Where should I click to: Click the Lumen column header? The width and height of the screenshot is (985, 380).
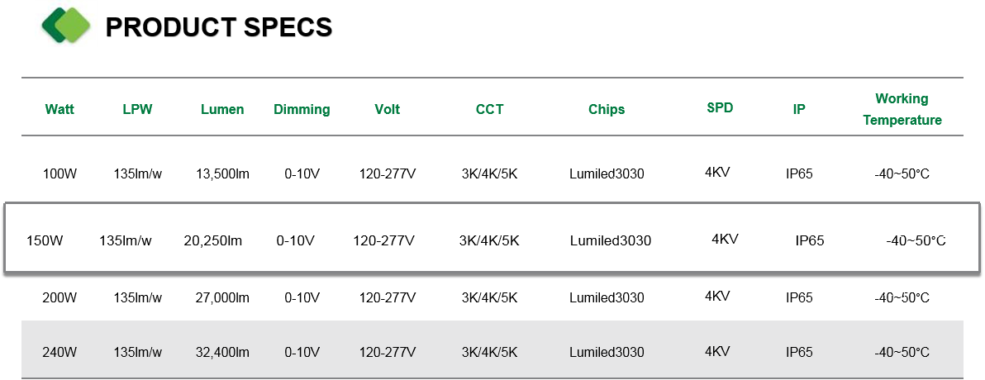point(222,109)
